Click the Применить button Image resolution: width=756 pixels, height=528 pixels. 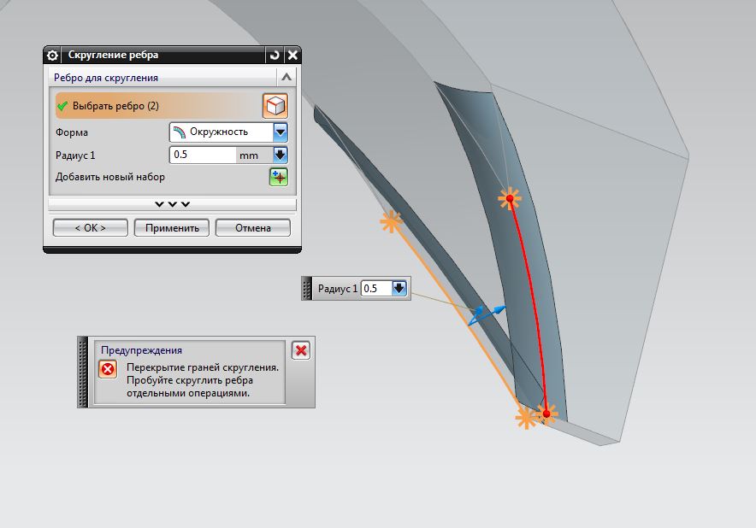(172, 228)
